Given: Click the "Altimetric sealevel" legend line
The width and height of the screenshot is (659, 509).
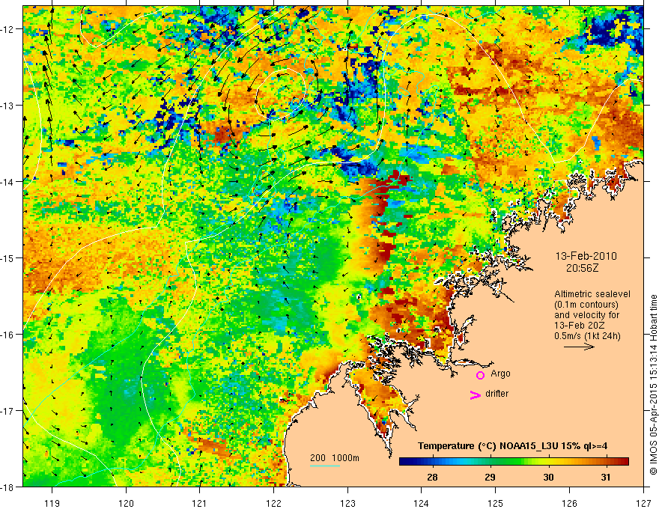Looking at the screenshot, I should coord(592,294).
